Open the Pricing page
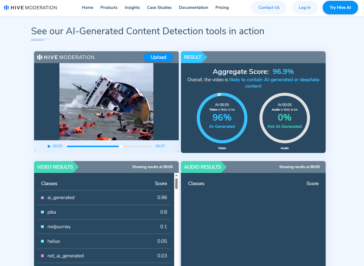 click(x=222, y=8)
